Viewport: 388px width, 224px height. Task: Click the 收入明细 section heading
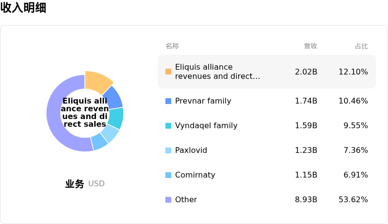coord(23,8)
